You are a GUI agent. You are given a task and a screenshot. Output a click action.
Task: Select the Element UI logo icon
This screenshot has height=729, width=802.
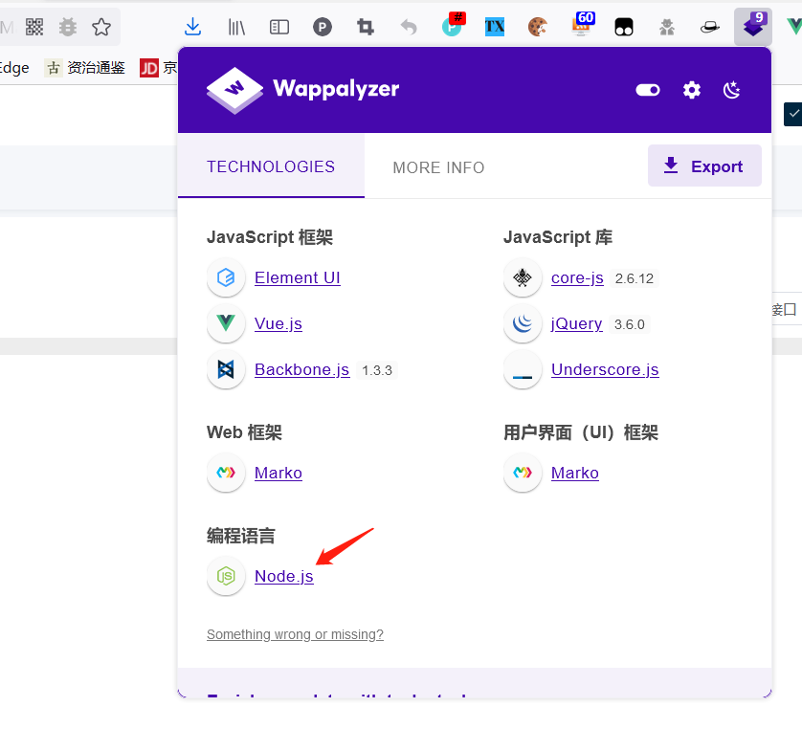226,277
